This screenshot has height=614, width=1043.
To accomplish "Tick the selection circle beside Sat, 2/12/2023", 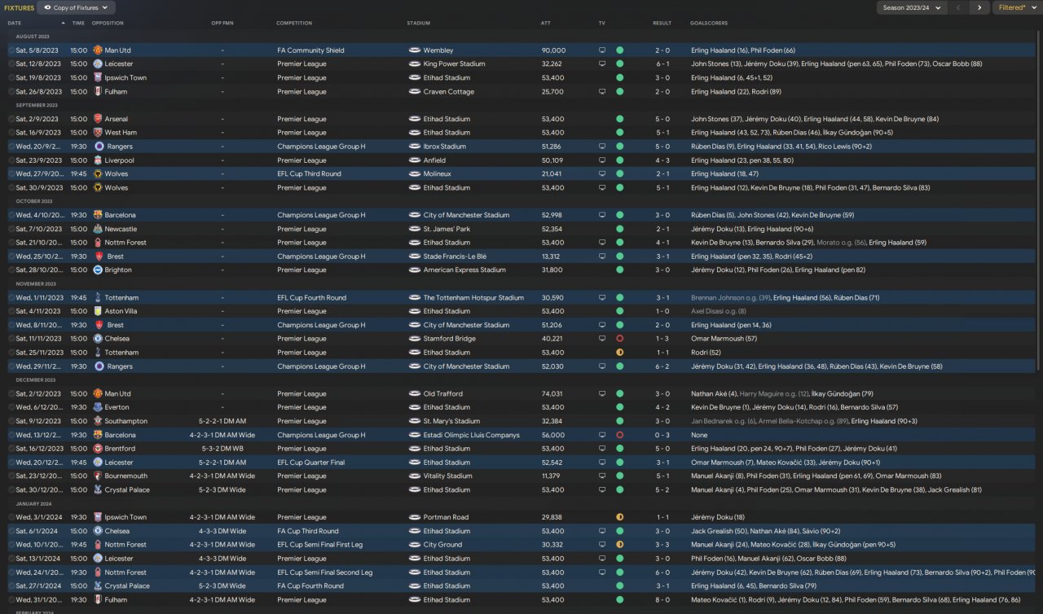I will tap(11, 393).
